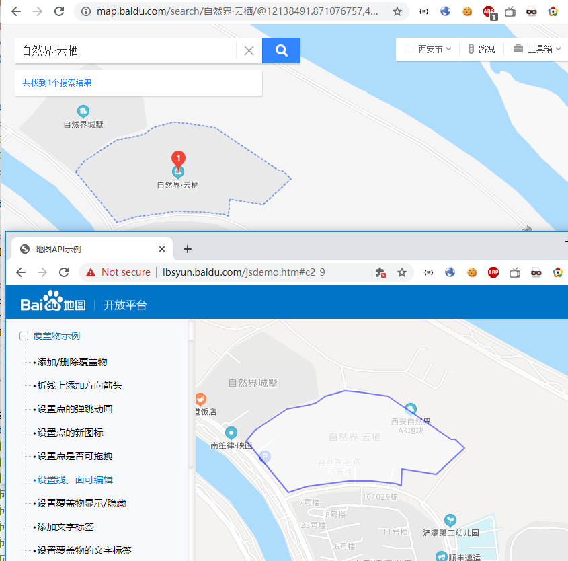This screenshot has width=568, height=561.
Task: Click blocked plugin puzzle icon in address bar
Action: 380,272
